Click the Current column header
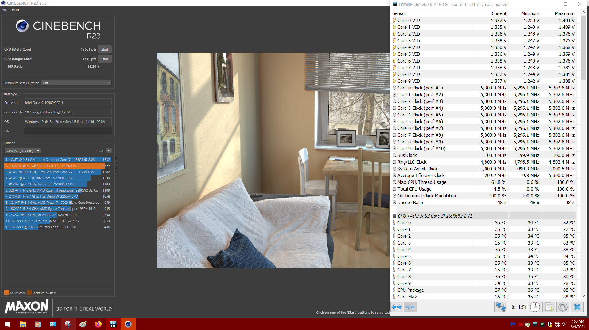 pos(490,13)
